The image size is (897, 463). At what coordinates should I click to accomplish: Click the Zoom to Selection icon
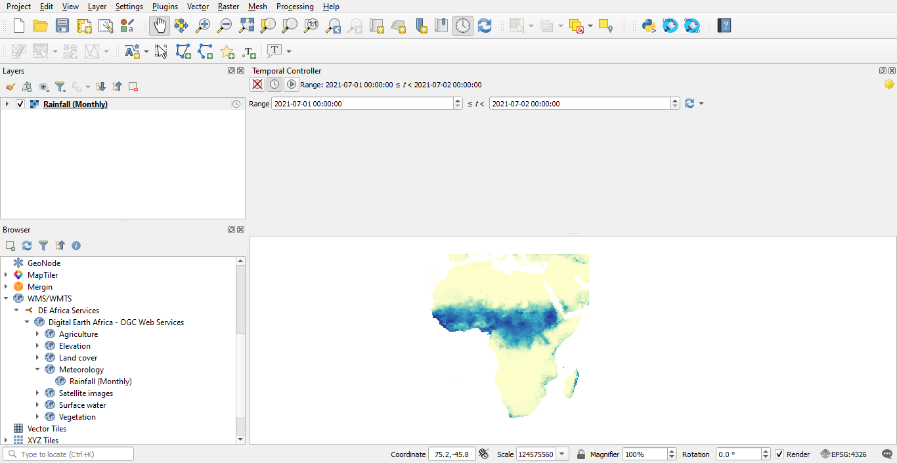(x=268, y=26)
